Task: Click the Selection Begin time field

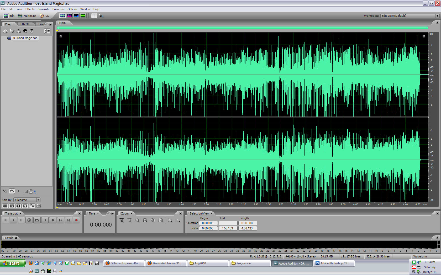Action: [x=208, y=223]
